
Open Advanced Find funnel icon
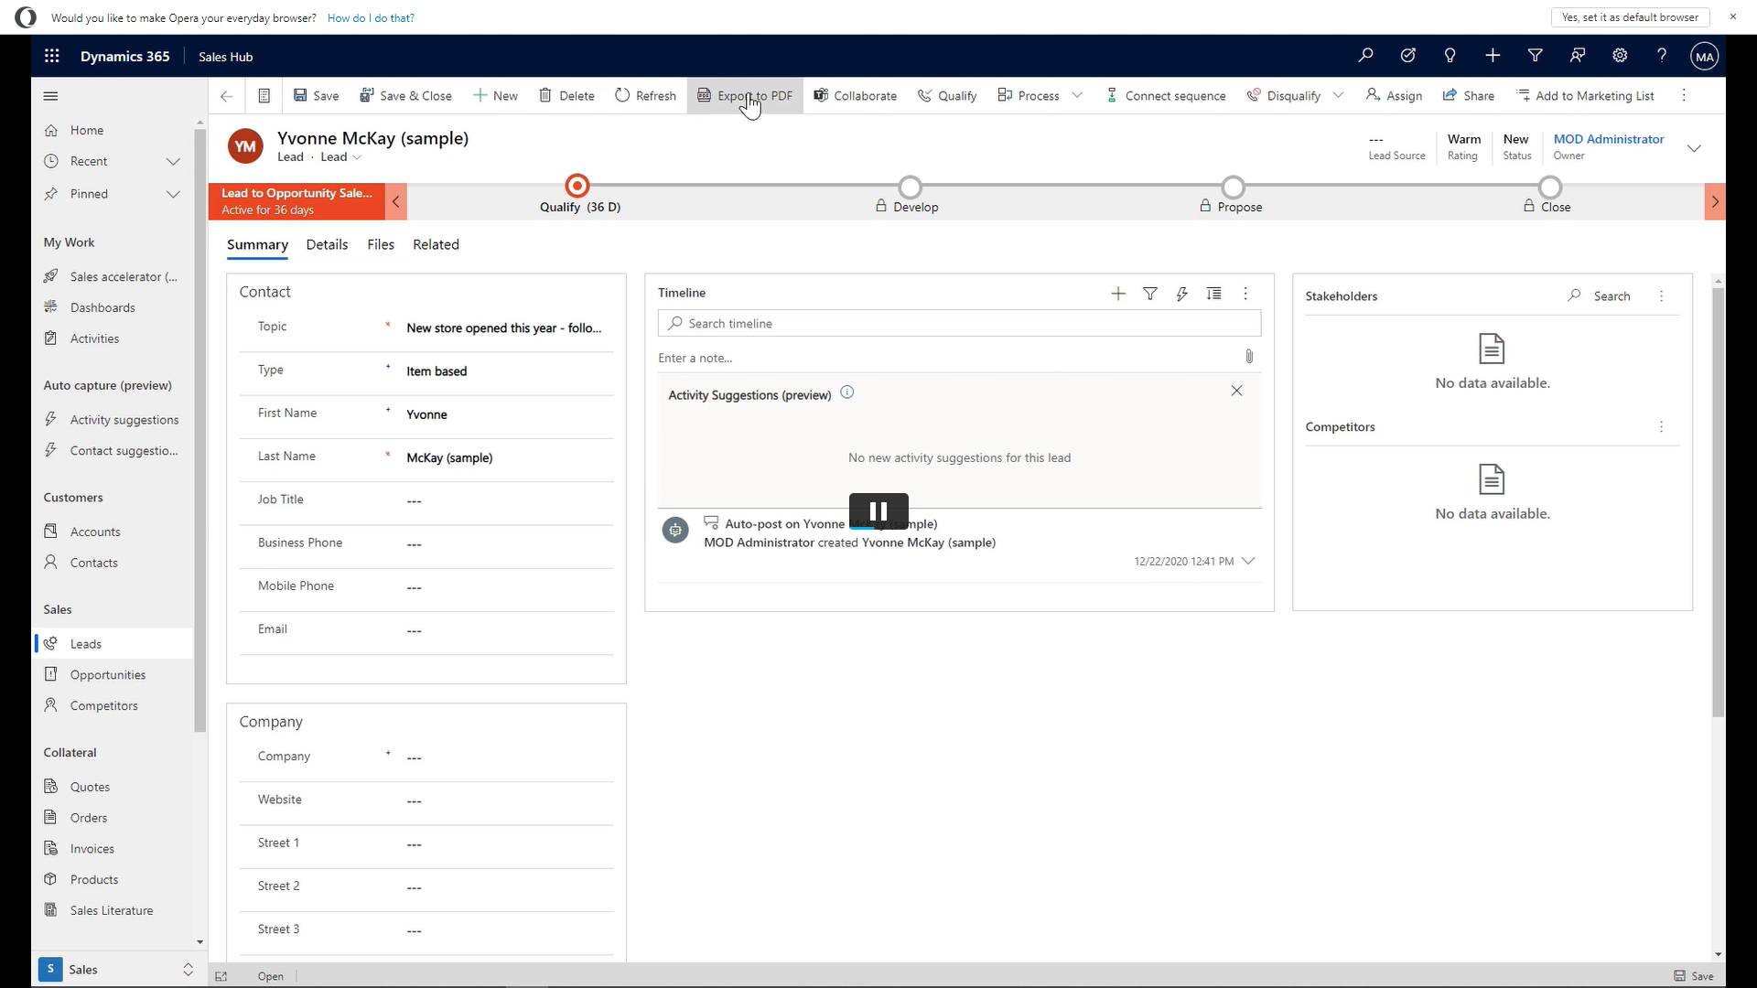tap(1536, 56)
